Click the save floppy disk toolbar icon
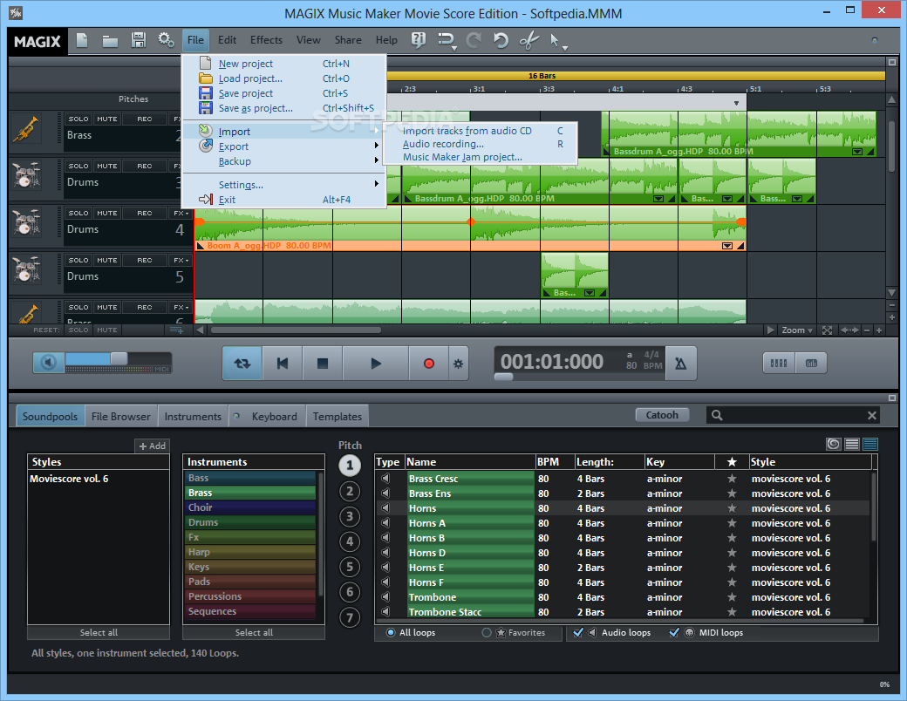The image size is (907, 701). click(139, 40)
